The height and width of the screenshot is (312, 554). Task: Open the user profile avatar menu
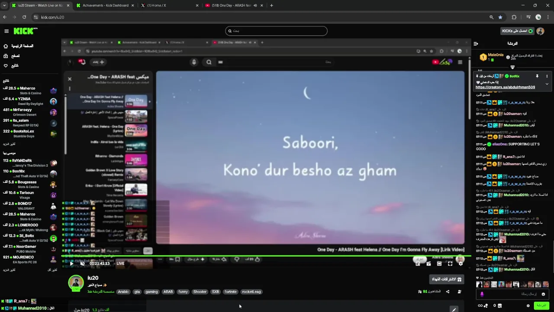click(540, 31)
